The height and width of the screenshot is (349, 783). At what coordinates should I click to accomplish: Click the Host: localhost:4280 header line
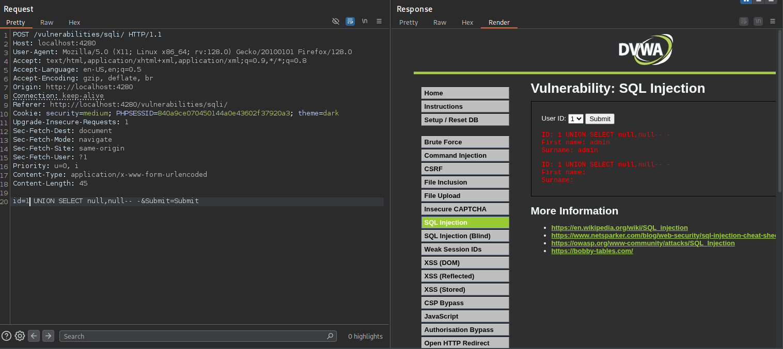(54, 43)
